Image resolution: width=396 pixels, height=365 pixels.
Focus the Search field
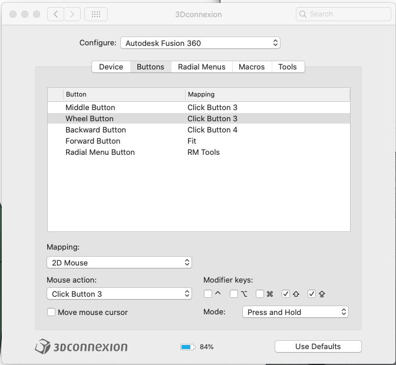tap(343, 14)
